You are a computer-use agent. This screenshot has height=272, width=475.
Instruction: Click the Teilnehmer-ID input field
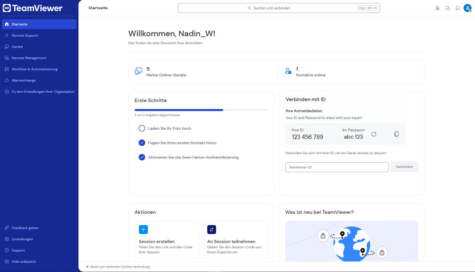pyautogui.click(x=337, y=167)
